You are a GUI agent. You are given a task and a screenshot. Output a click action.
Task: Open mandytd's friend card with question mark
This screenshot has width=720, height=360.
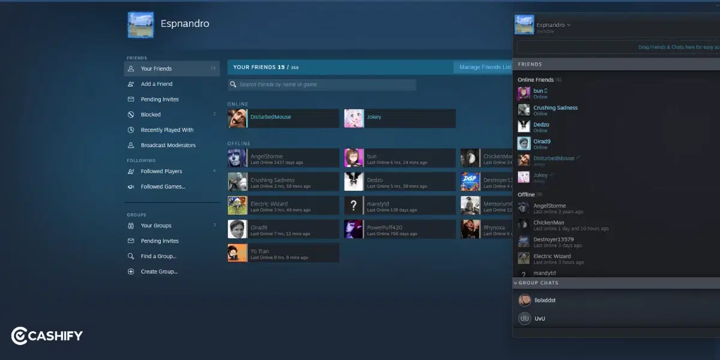[x=400, y=206]
